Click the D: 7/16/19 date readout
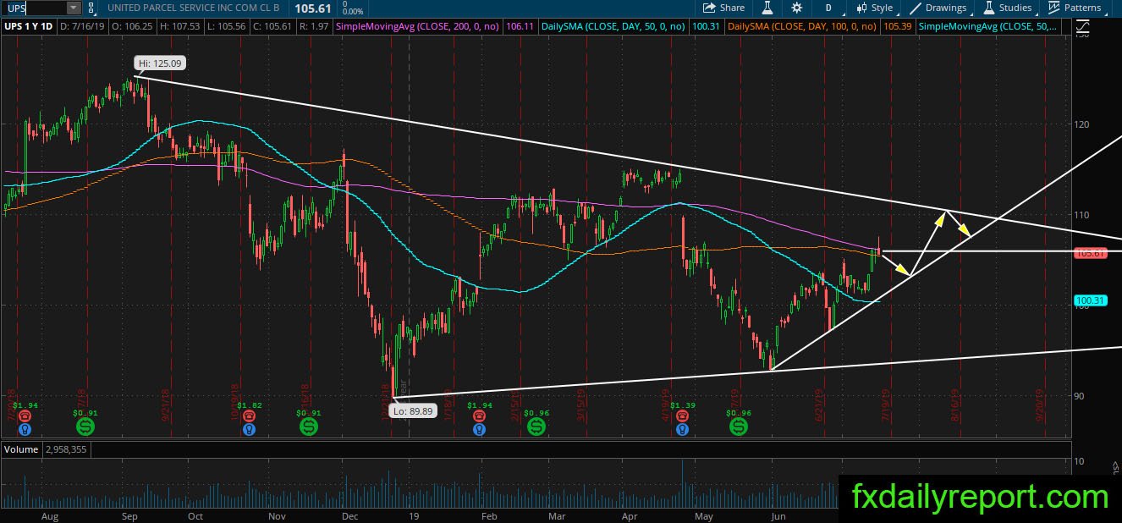1122x523 pixels. pyautogui.click(x=80, y=27)
